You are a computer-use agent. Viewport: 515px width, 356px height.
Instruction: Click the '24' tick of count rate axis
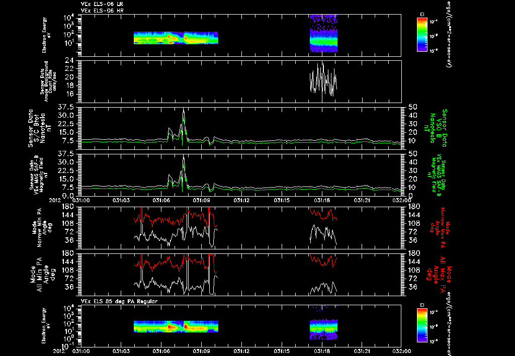[x=69, y=61]
